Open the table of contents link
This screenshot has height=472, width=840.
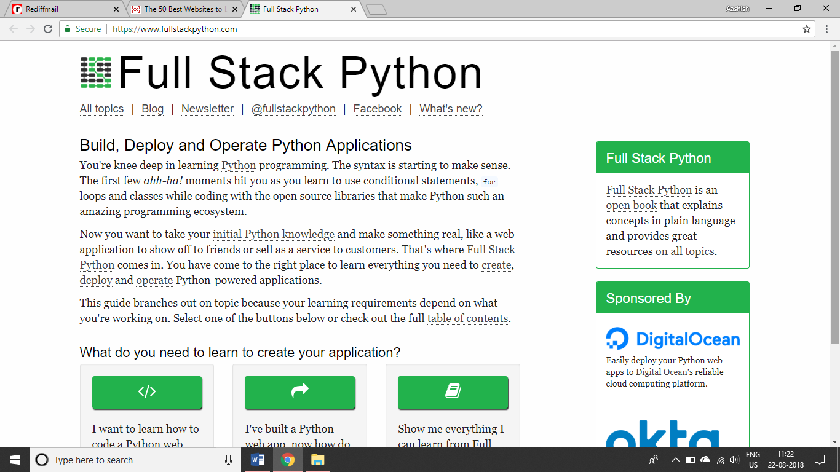click(x=467, y=318)
